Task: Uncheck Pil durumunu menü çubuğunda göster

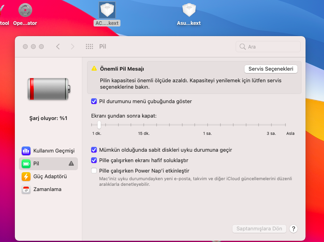Action: pyautogui.click(x=94, y=102)
